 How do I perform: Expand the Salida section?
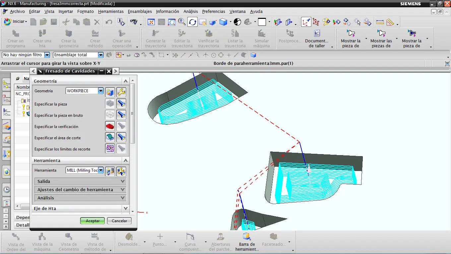[x=123, y=181]
